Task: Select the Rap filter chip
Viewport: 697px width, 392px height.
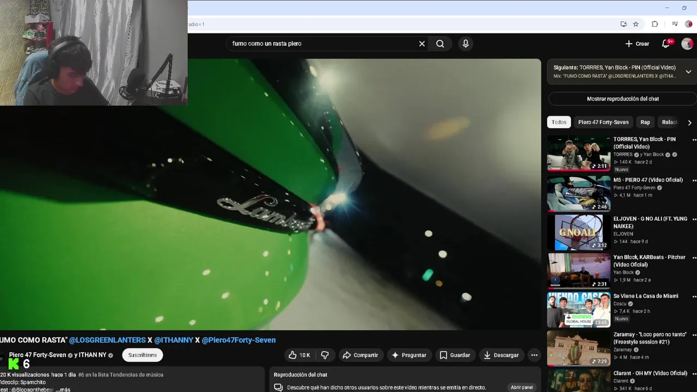Action: pyautogui.click(x=645, y=122)
